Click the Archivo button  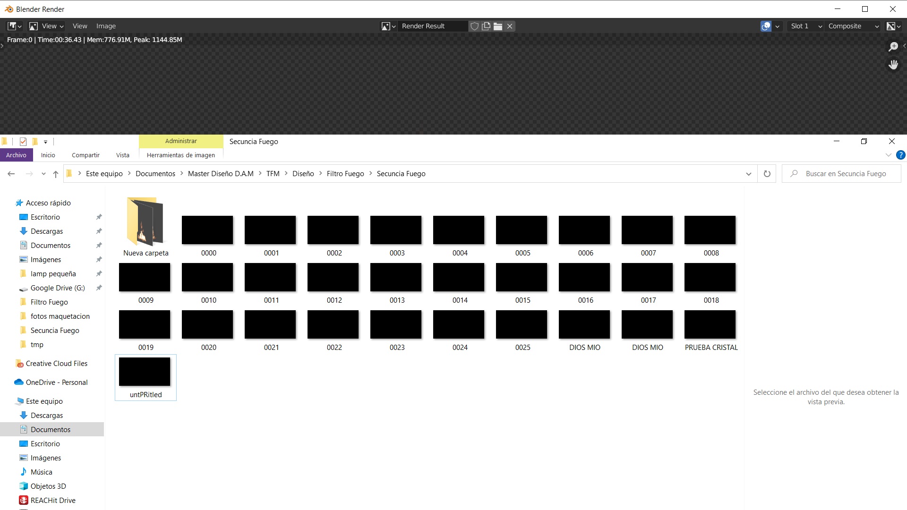16,155
